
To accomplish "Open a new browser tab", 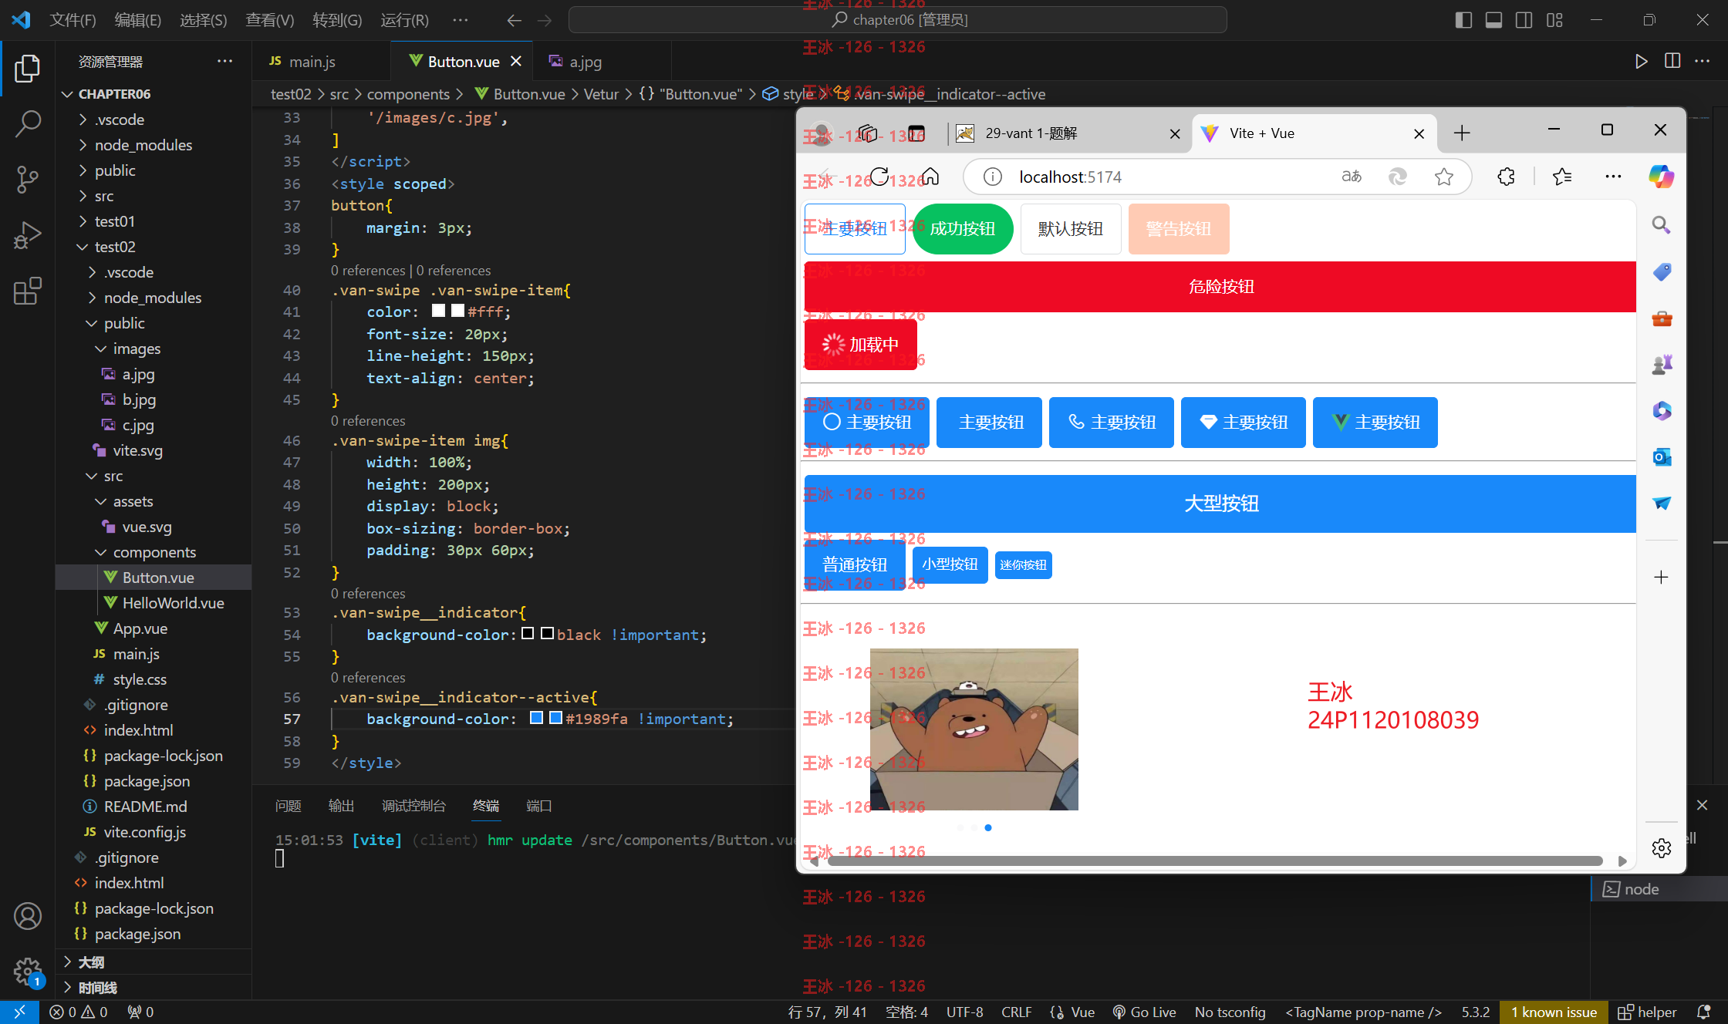I will [1461, 133].
